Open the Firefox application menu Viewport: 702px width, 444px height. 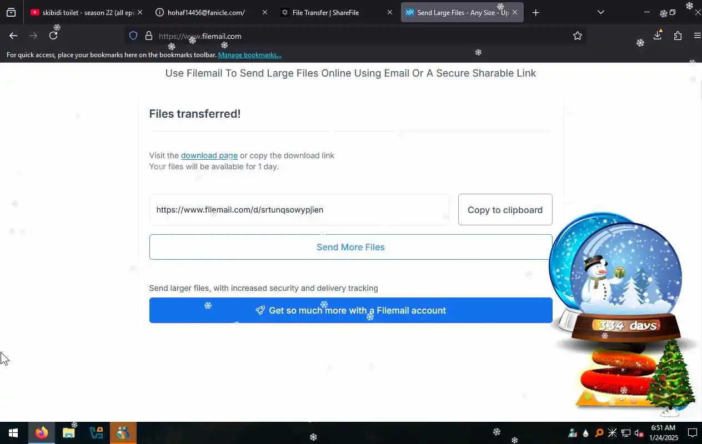pyautogui.click(x=698, y=36)
